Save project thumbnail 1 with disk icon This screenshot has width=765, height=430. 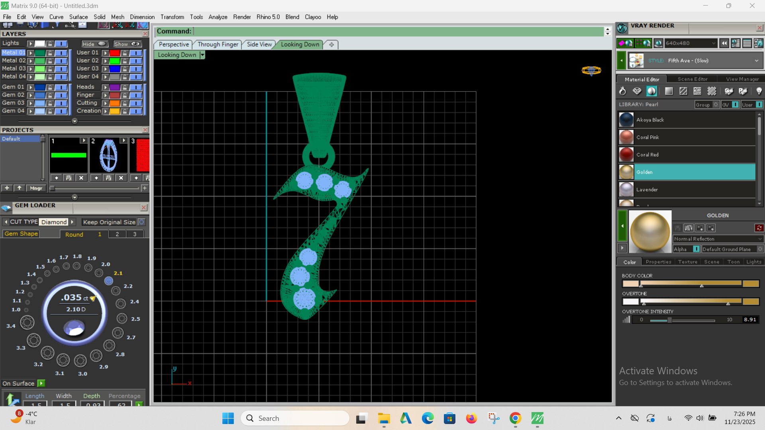coord(69,178)
